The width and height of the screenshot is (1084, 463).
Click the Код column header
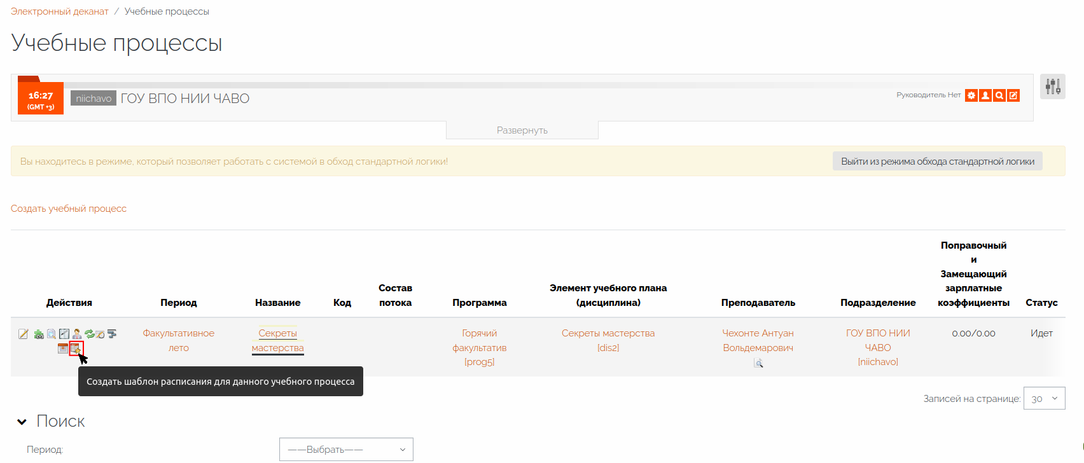342,303
